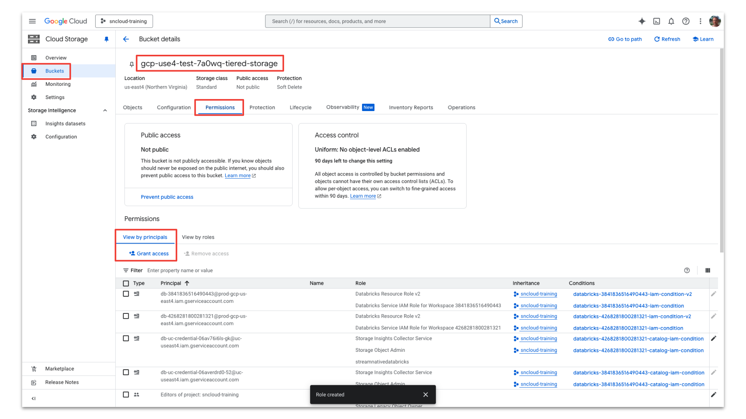Open column display options icon

coord(708,270)
